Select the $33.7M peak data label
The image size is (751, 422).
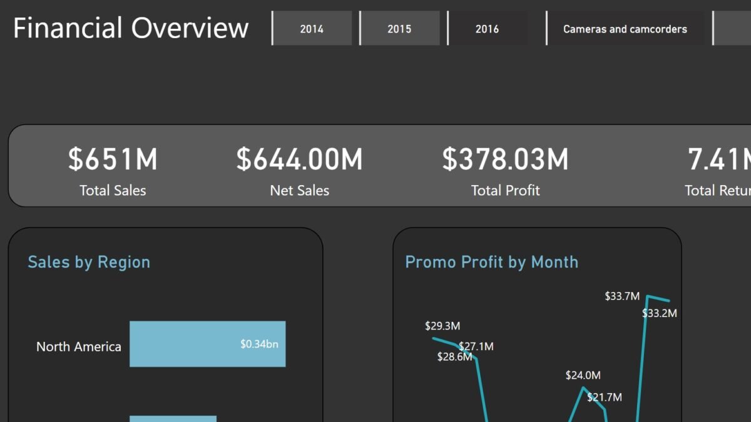coord(622,296)
